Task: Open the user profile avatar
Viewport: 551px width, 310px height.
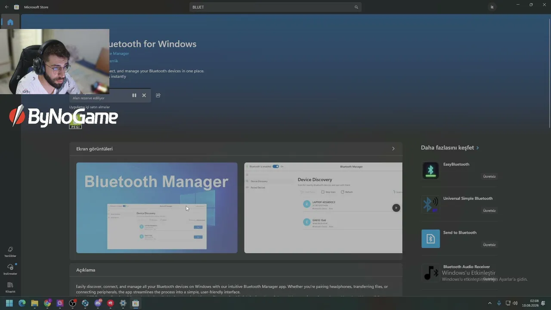Action: (x=492, y=7)
